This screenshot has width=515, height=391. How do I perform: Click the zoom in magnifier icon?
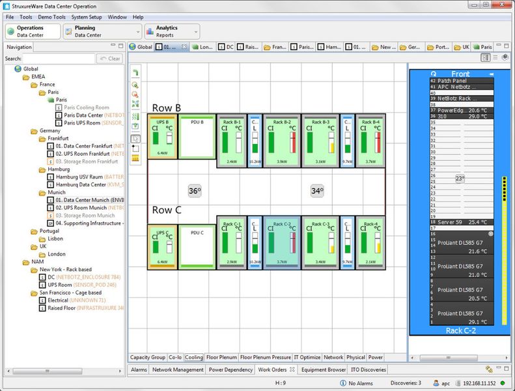click(135, 85)
